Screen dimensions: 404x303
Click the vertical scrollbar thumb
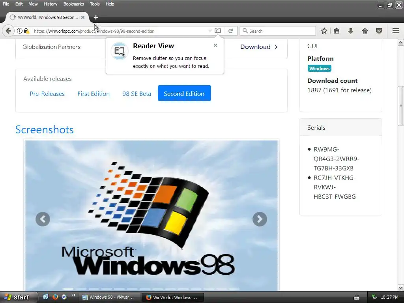point(401,106)
